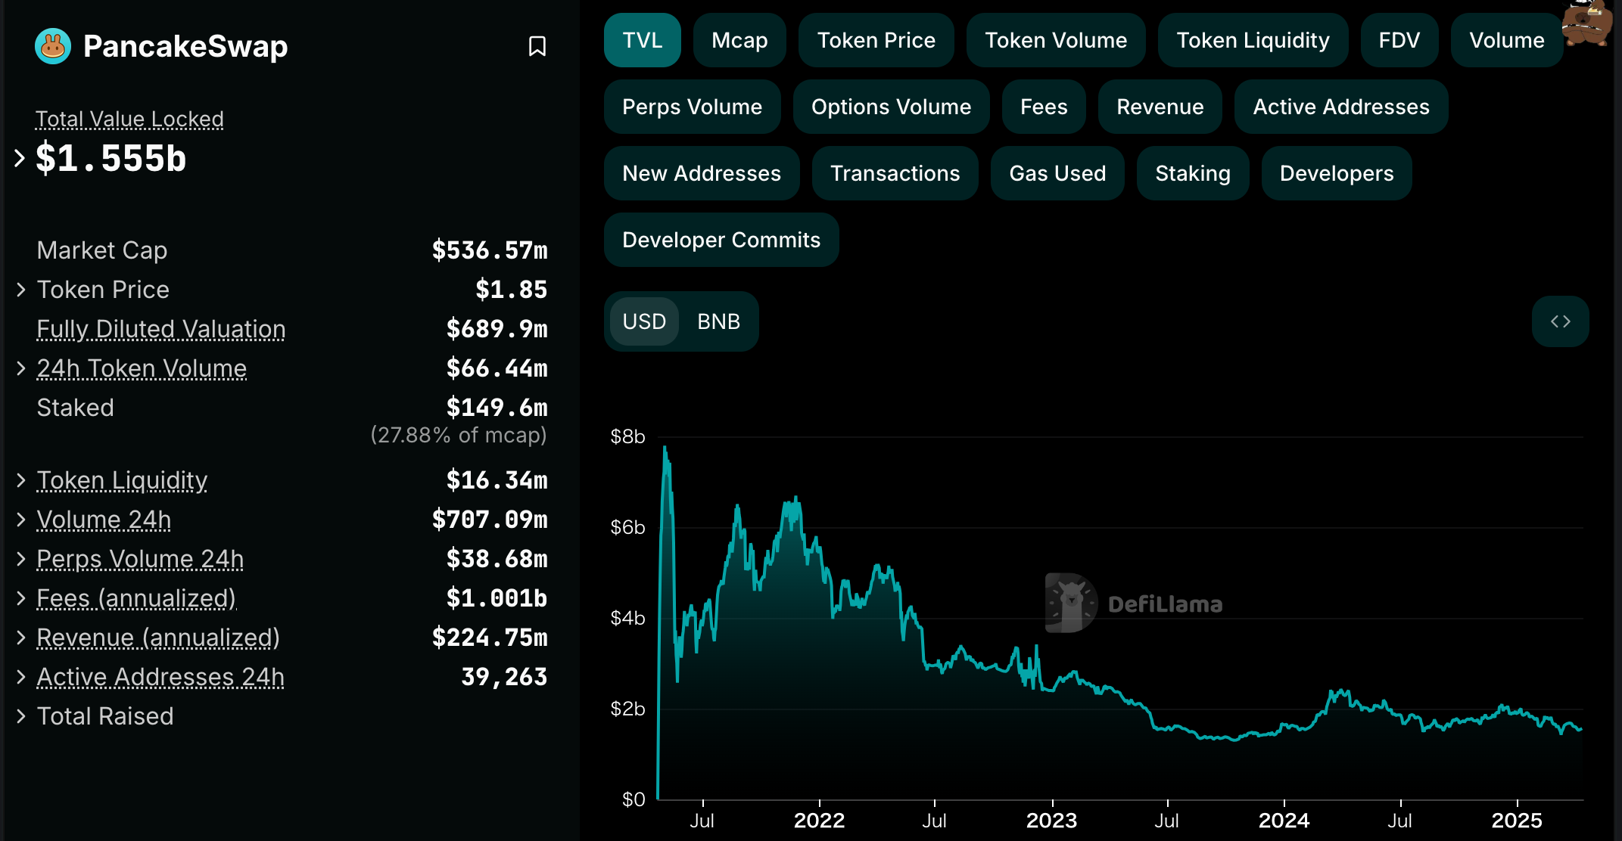
Task: Click the Volume 24h label
Action: click(104, 520)
